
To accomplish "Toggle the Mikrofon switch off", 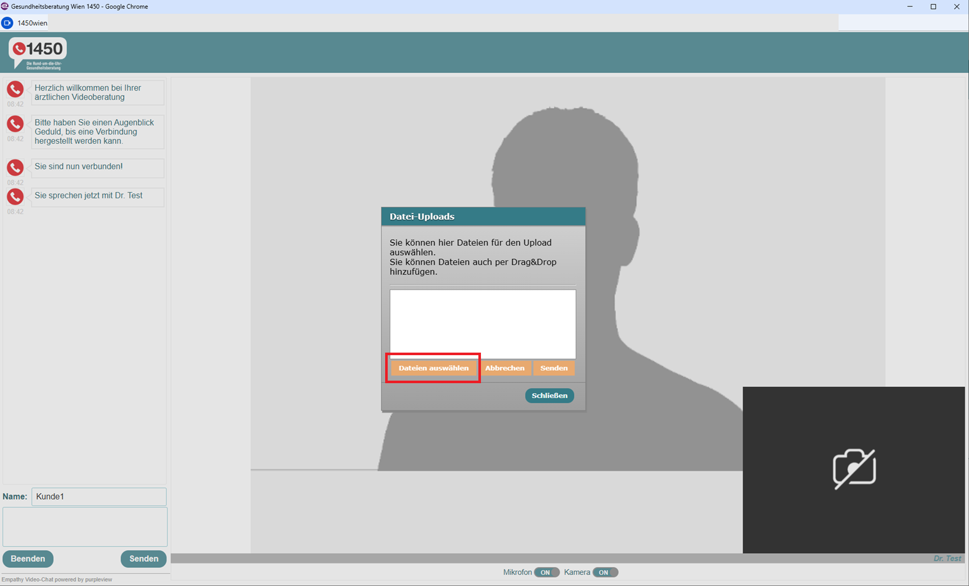I will [546, 572].
